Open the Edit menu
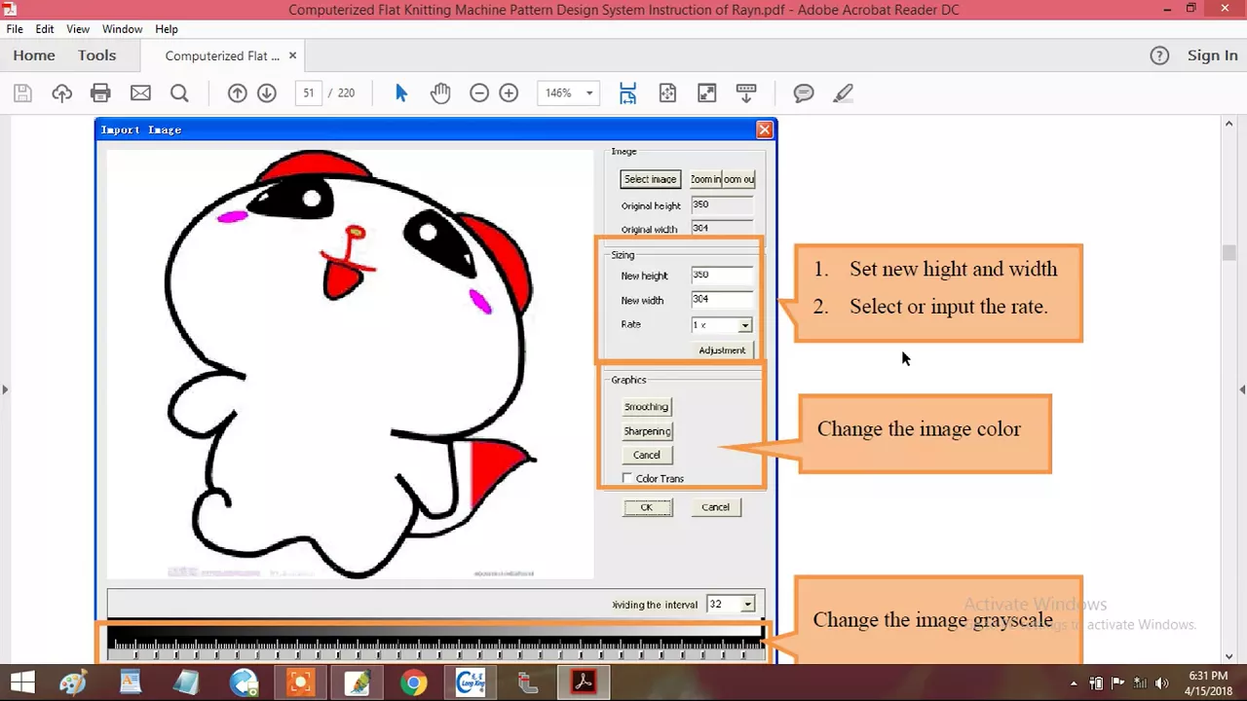Screen dimensions: 1247x701 [45, 29]
